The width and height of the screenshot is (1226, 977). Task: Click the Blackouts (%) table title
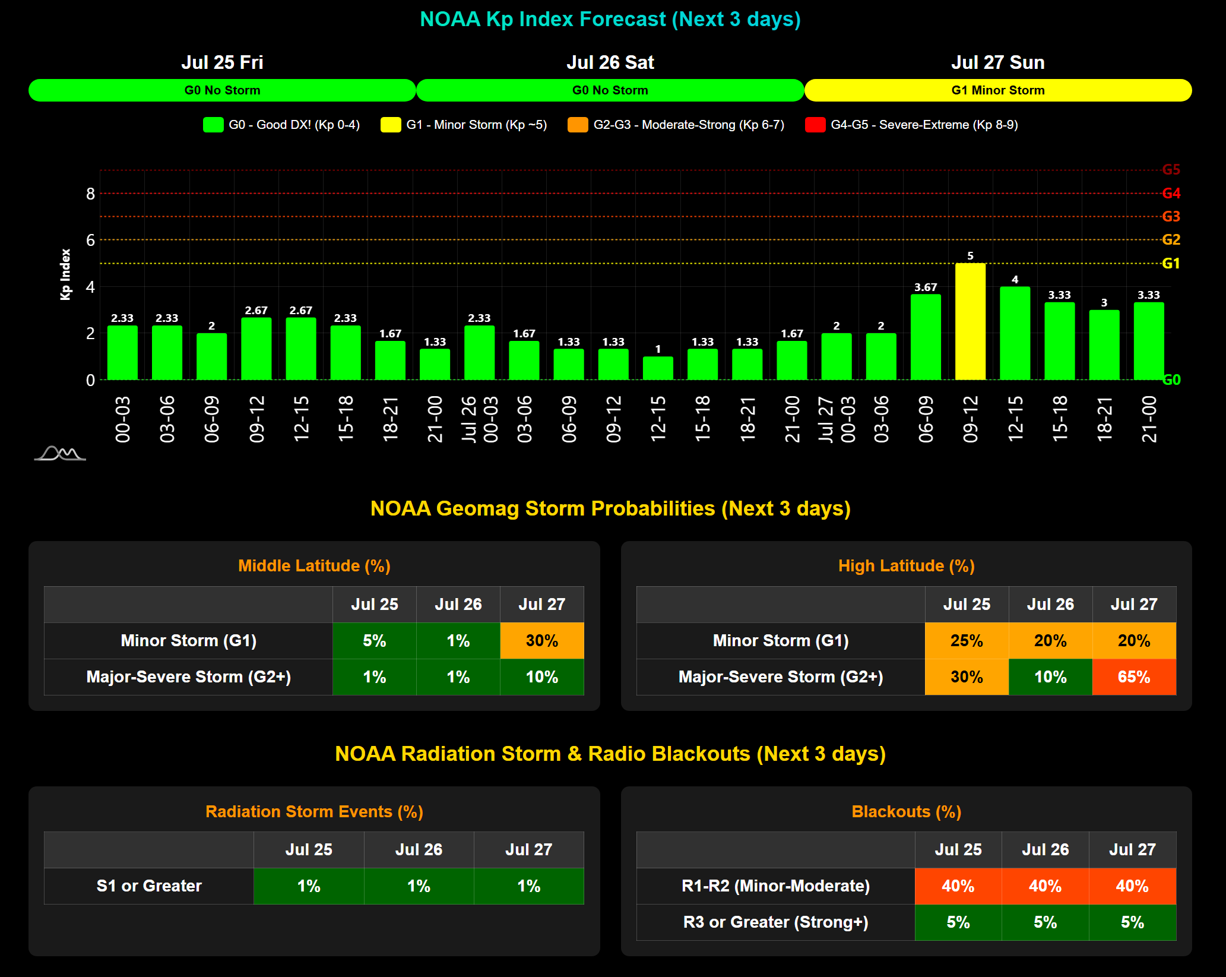pyautogui.click(x=906, y=811)
